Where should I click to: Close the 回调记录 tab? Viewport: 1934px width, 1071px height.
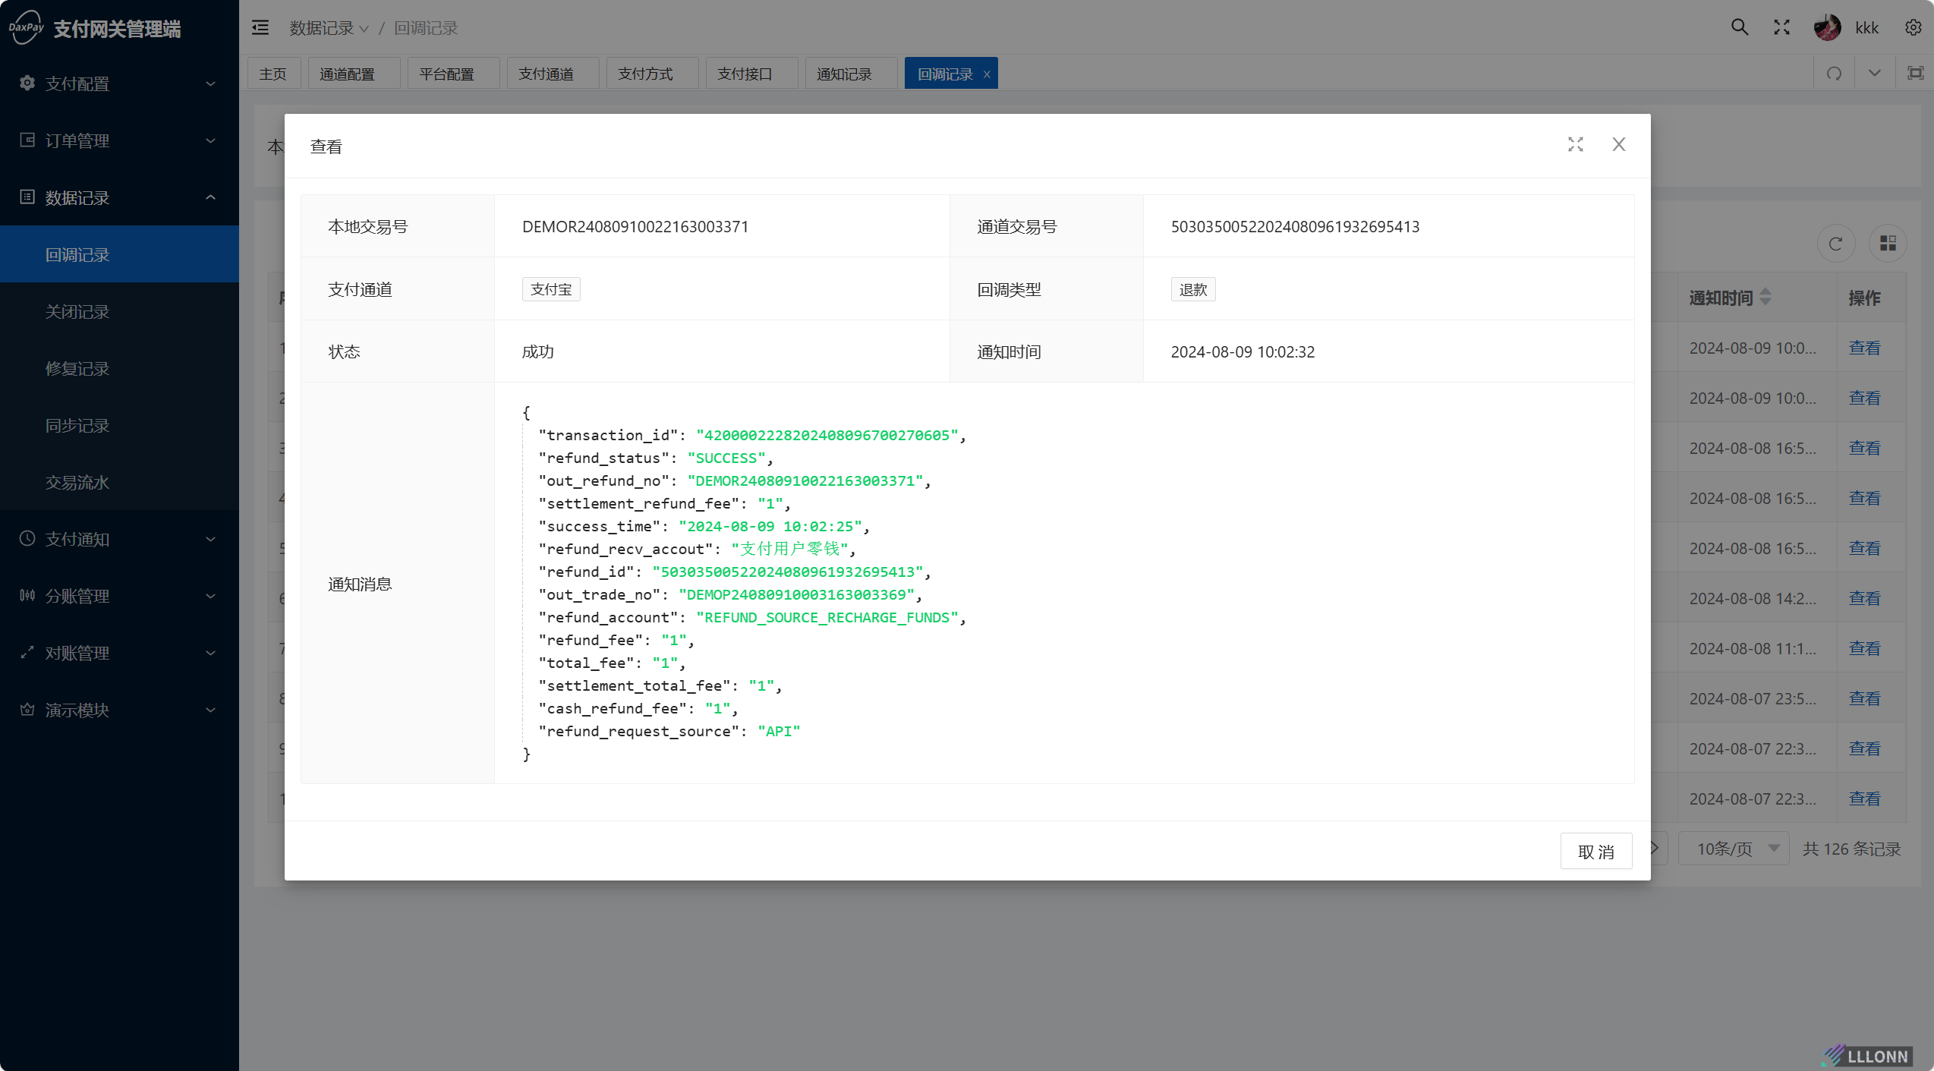click(x=987, y=74)
